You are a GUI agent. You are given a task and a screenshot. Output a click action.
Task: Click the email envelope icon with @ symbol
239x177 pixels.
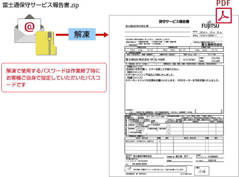pyautogui.click(x=29, y=29)
